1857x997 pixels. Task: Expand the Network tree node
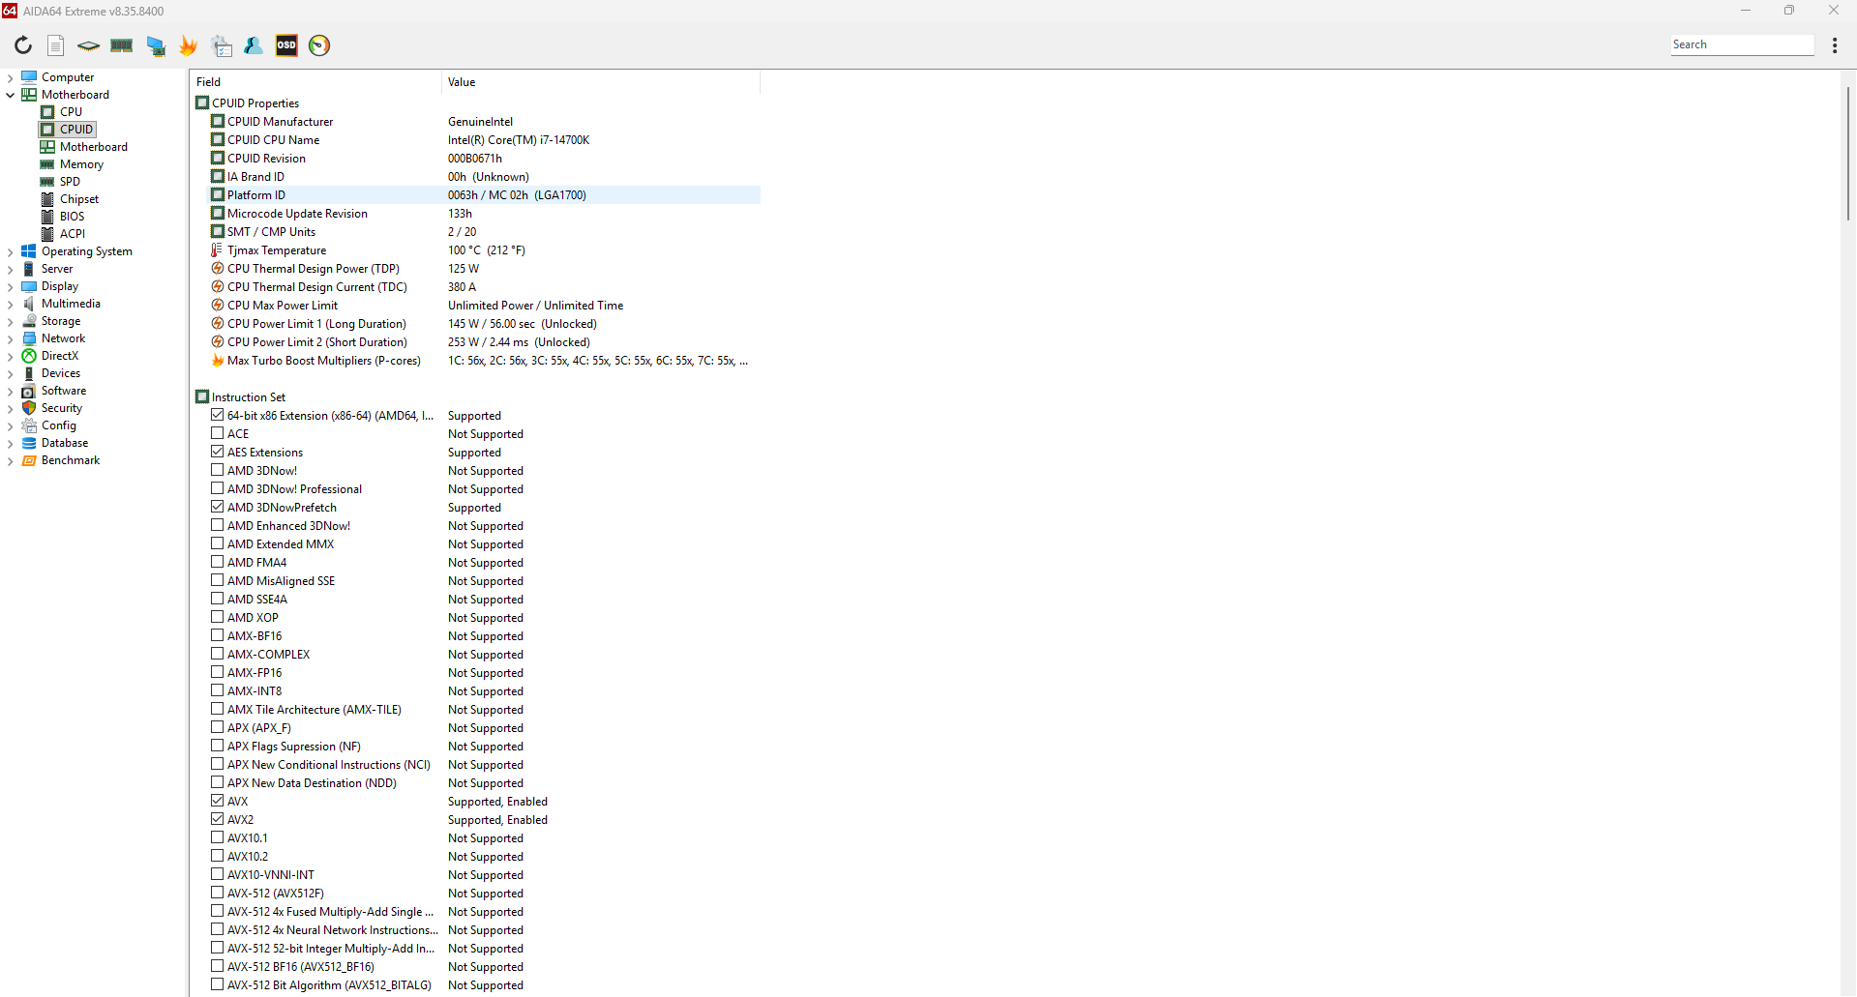coord(11,338)
